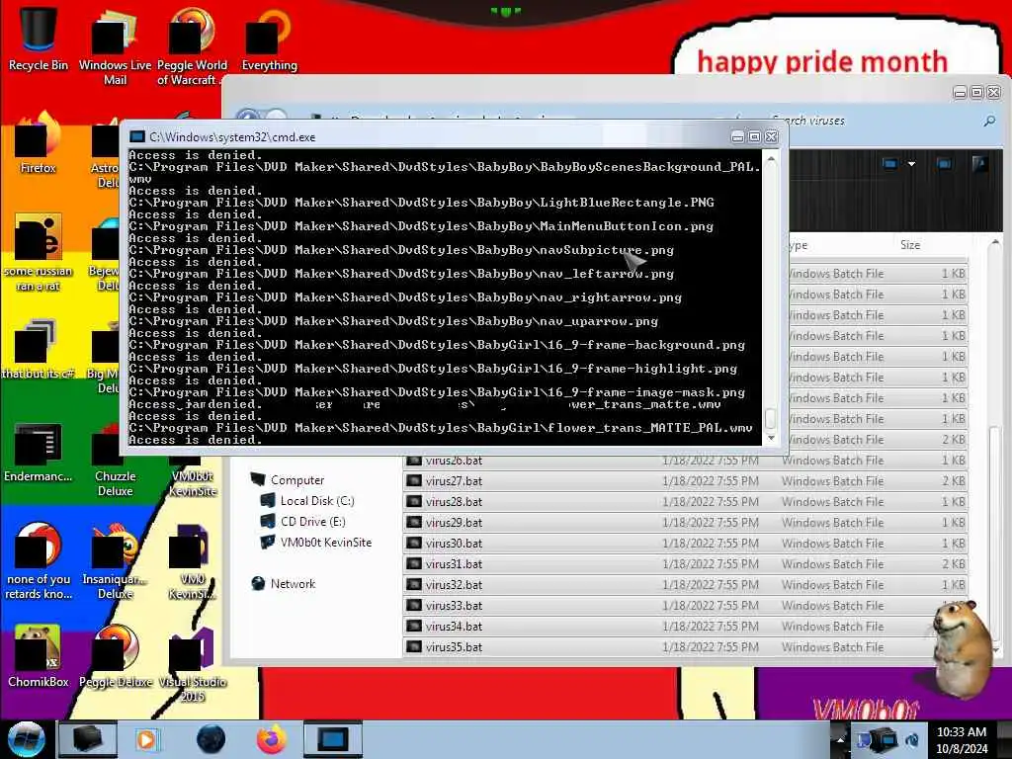Viewport: 1012px width, 759px height.
Task: Click the volume icon in system tray
Action: pos(912,739)
